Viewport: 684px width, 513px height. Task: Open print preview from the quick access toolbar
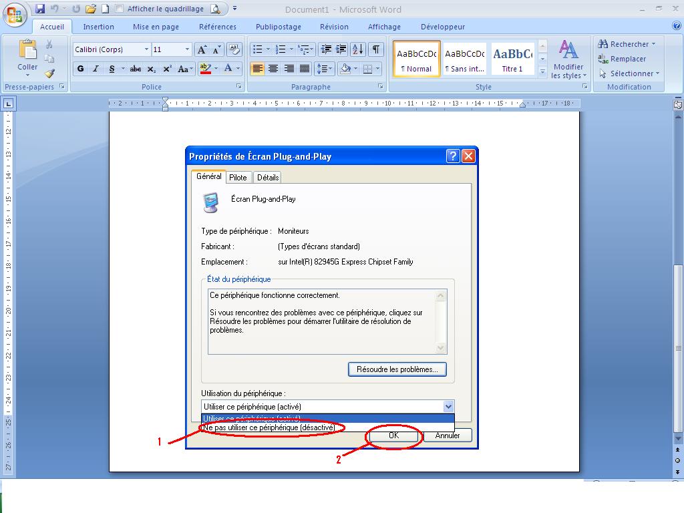tap(215, 9)
